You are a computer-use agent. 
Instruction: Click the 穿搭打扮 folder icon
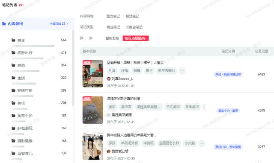[x=13, y=90]
